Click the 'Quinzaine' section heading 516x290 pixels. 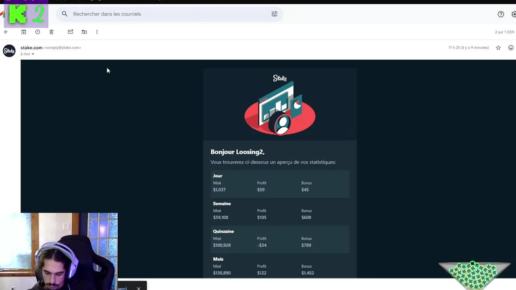click(223, 232)
